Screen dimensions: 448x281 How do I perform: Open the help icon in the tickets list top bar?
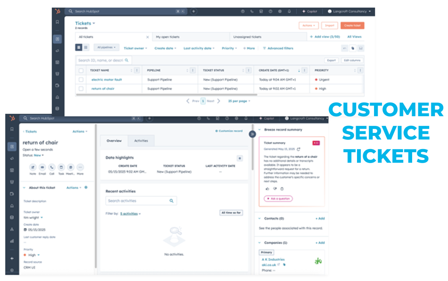(270, 11)
